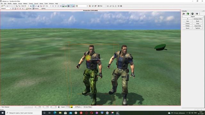Delete named selection with X icon

point(18,9)
